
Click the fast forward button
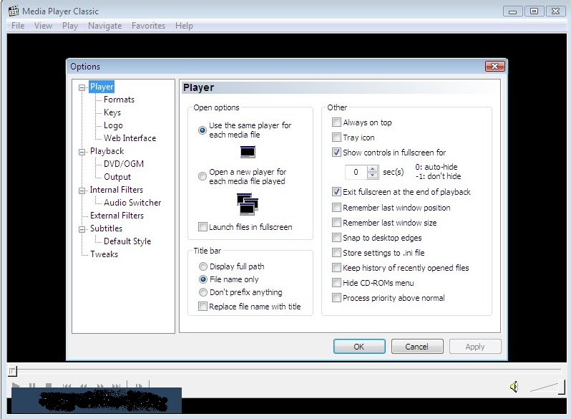pos(100,385)
